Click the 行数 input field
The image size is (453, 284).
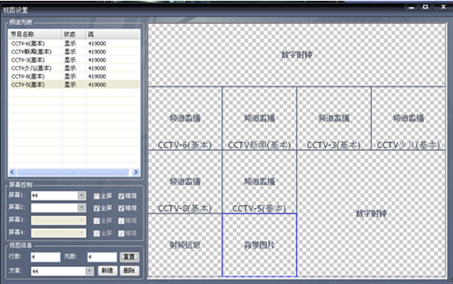click(x=46, y=257)
